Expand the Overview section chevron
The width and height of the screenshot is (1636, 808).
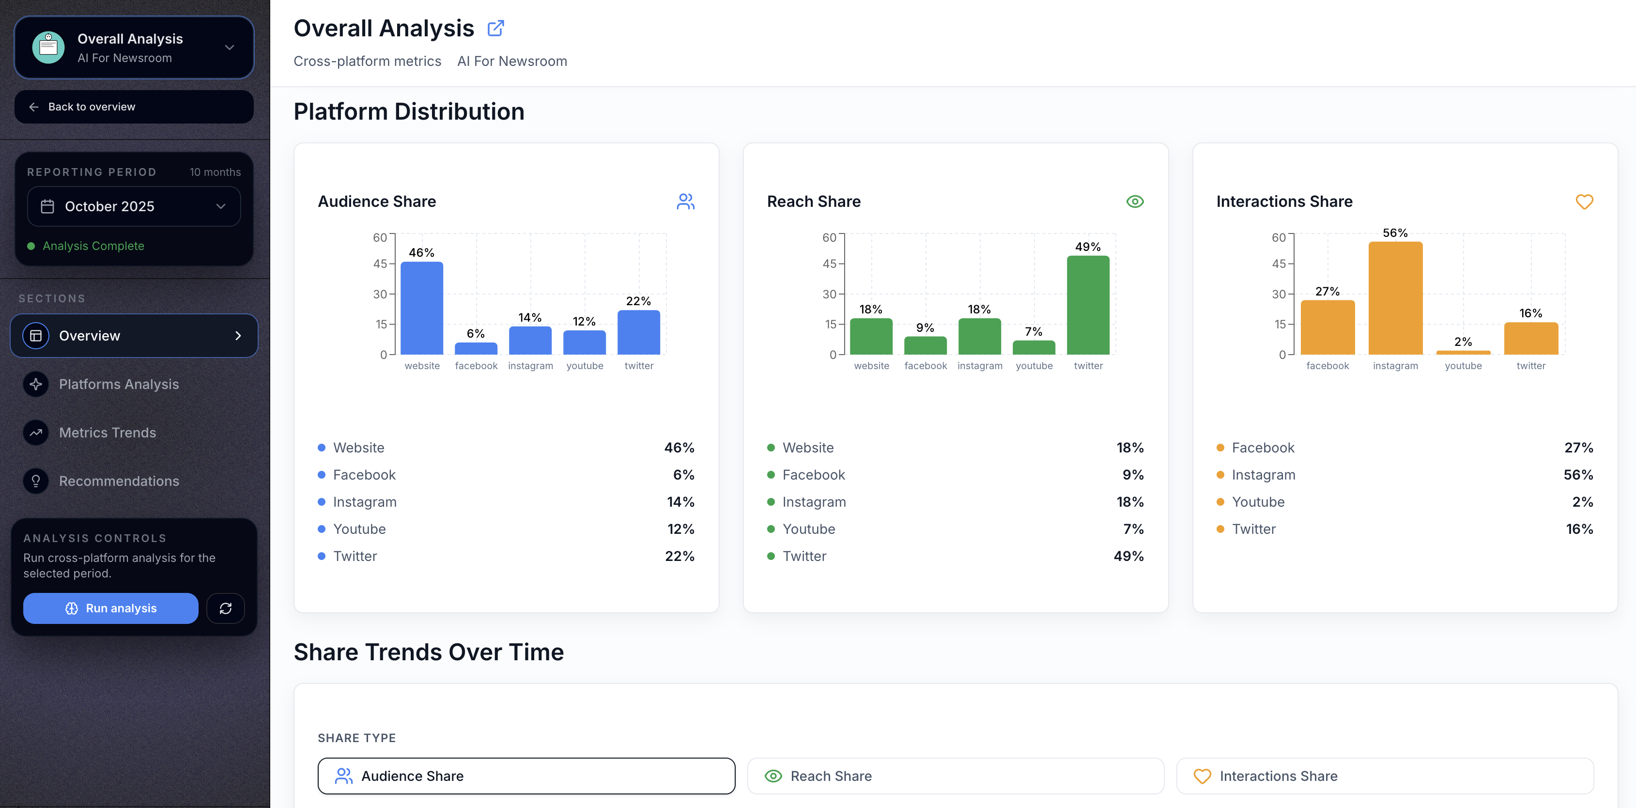tap(238, 335)
